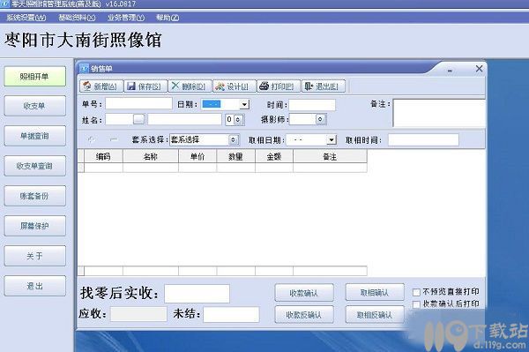
Task: Click 退出 sidebar button
Action: click(x=34, y=286)
